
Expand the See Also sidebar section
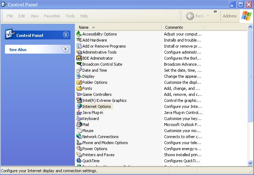pos(66,49)
